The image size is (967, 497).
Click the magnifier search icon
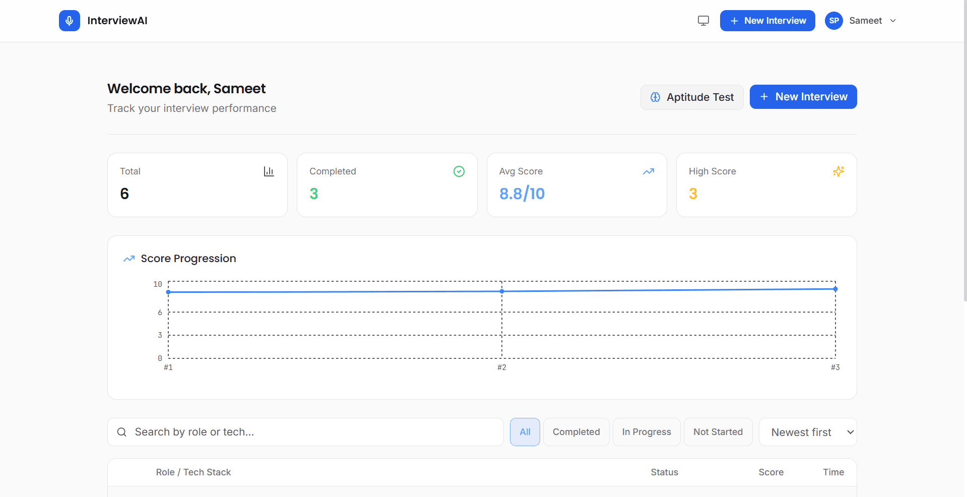pos(122,432)
